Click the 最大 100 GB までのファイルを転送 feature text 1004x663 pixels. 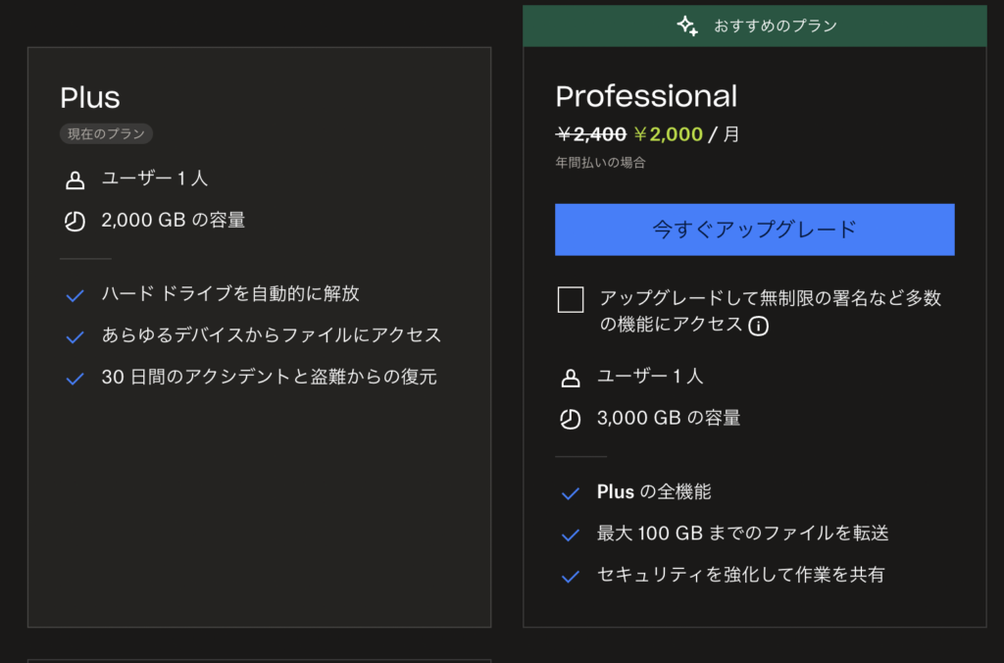(742, 534)
